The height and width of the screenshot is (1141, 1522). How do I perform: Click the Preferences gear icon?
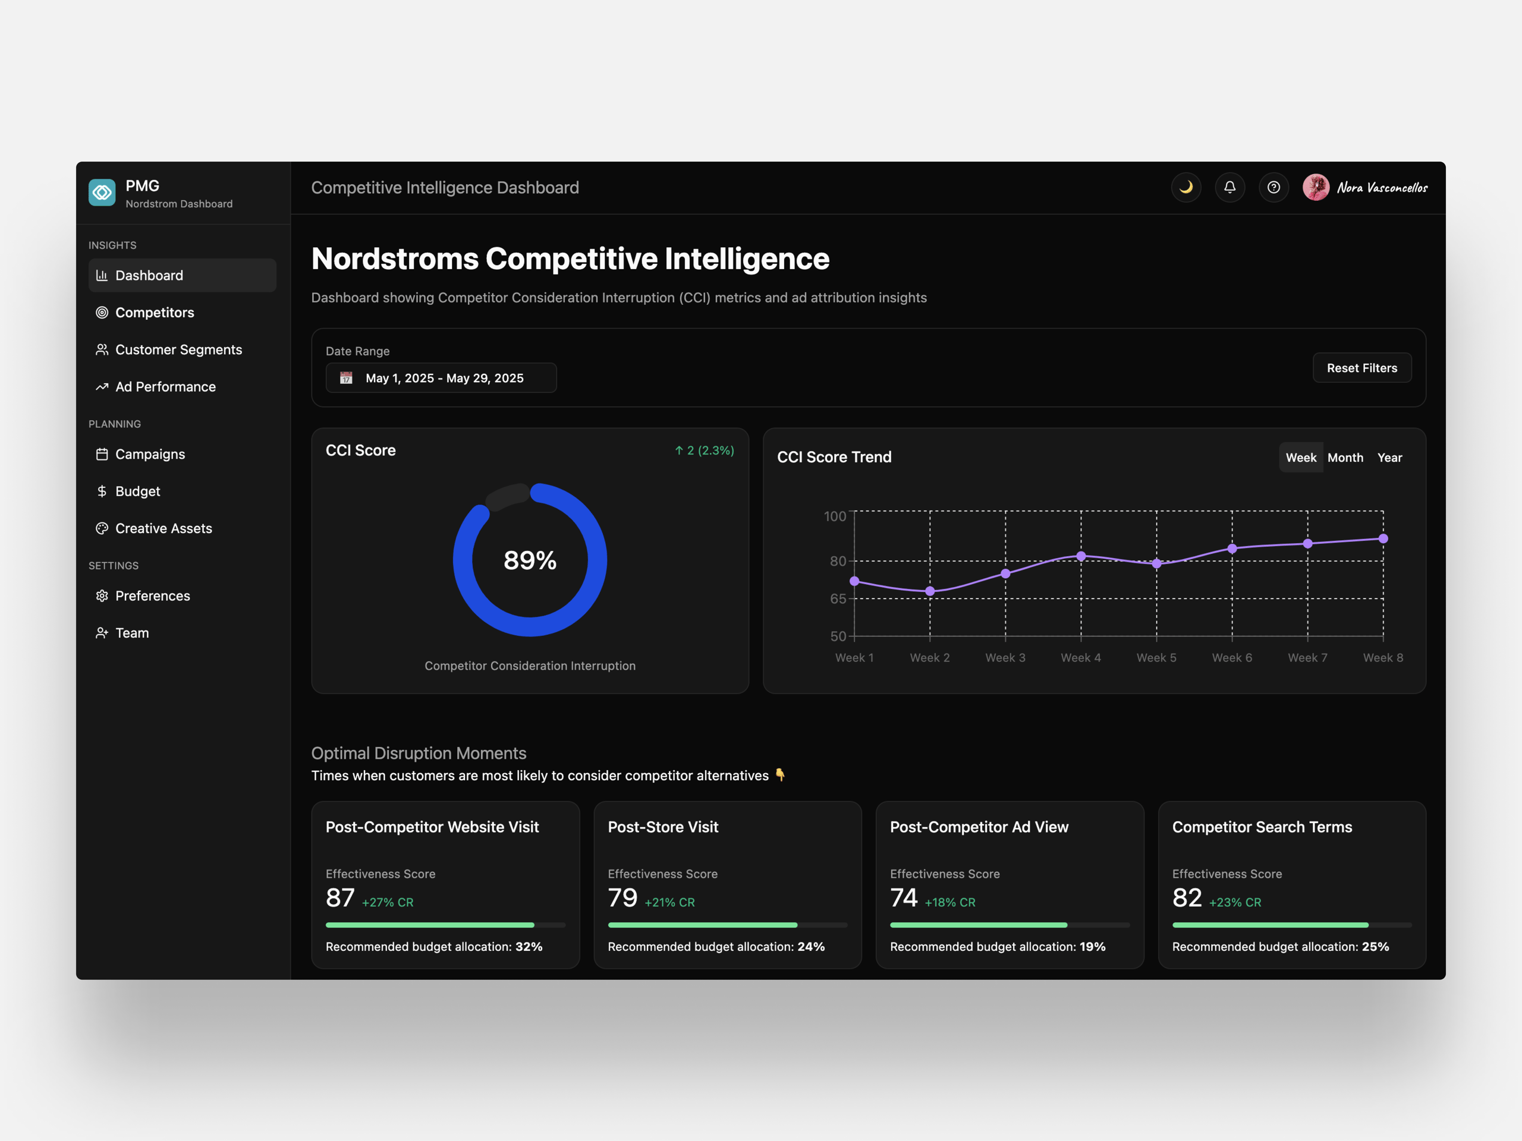pos(102,595)
